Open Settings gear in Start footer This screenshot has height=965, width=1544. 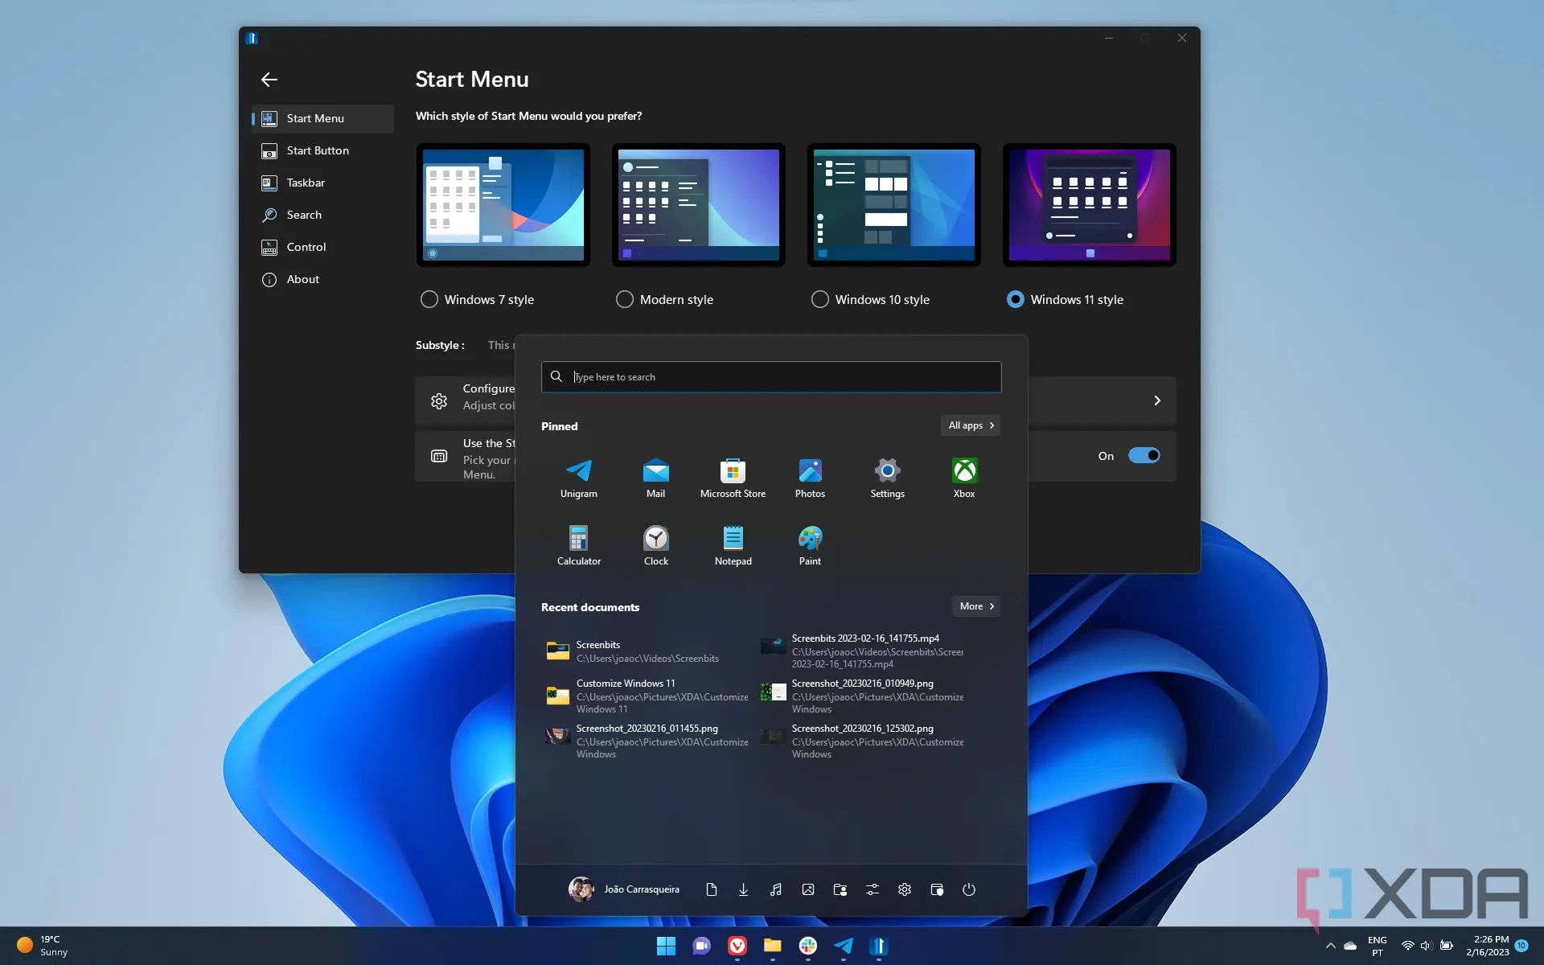[905, 889]
